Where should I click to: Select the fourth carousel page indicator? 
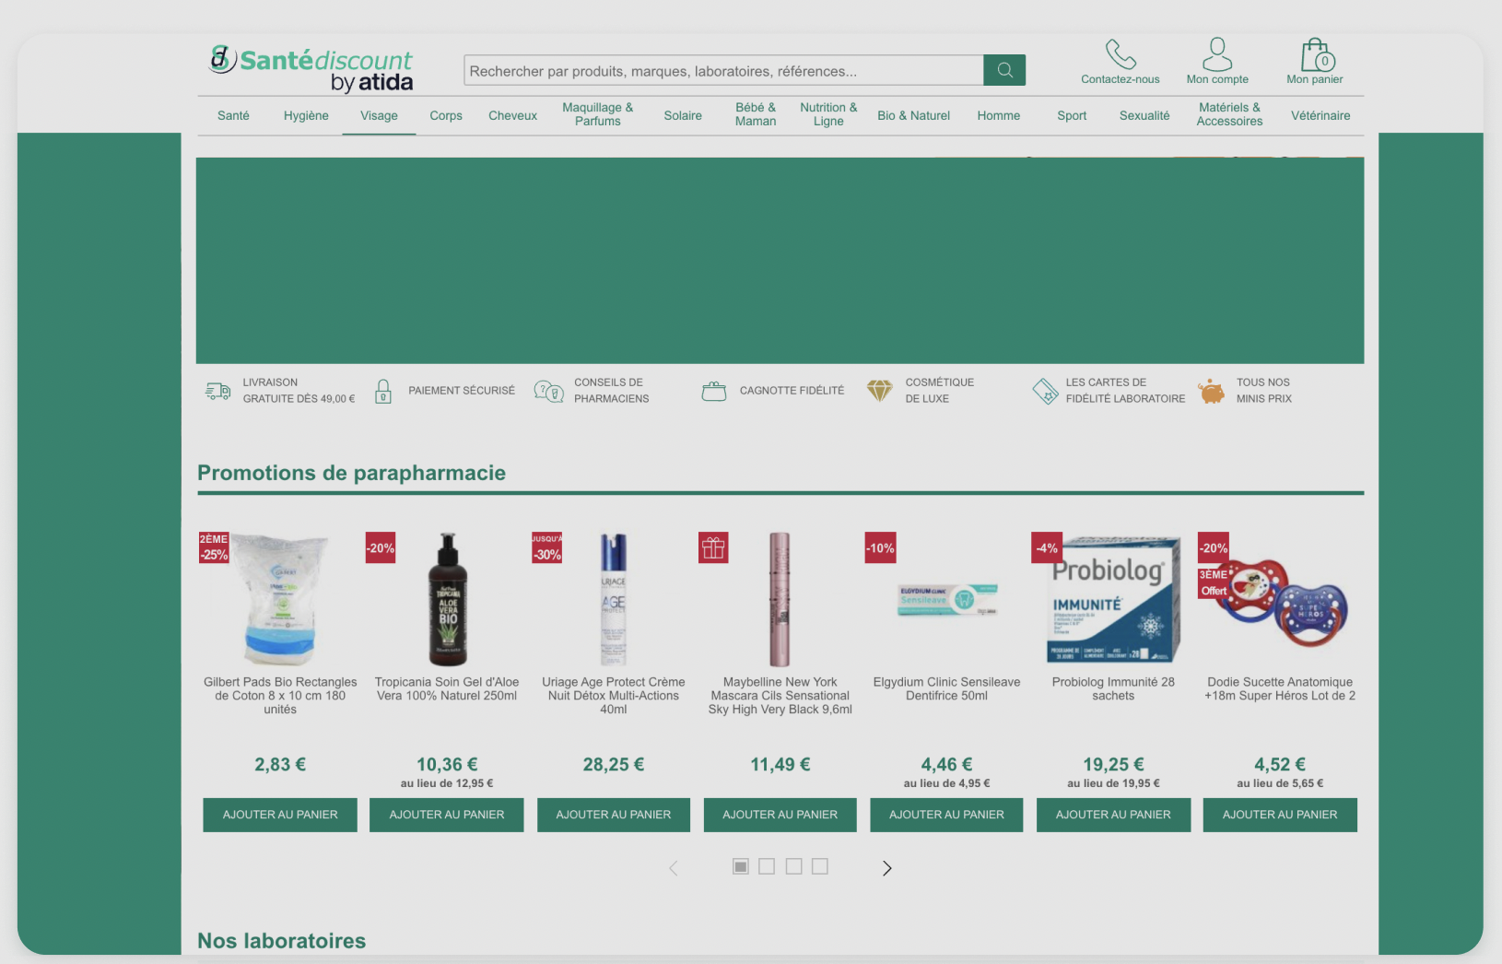[x=820, y=866]
